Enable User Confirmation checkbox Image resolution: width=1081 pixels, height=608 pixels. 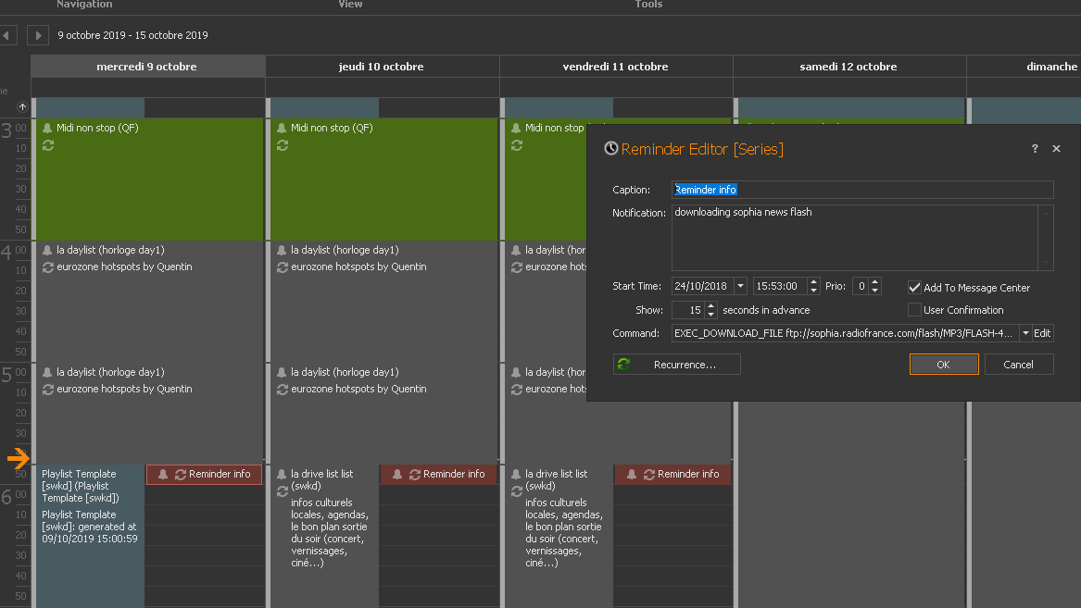coord(914,310)
